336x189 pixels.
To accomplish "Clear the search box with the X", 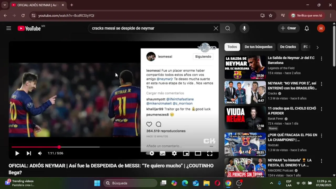I will pos(216,28).
